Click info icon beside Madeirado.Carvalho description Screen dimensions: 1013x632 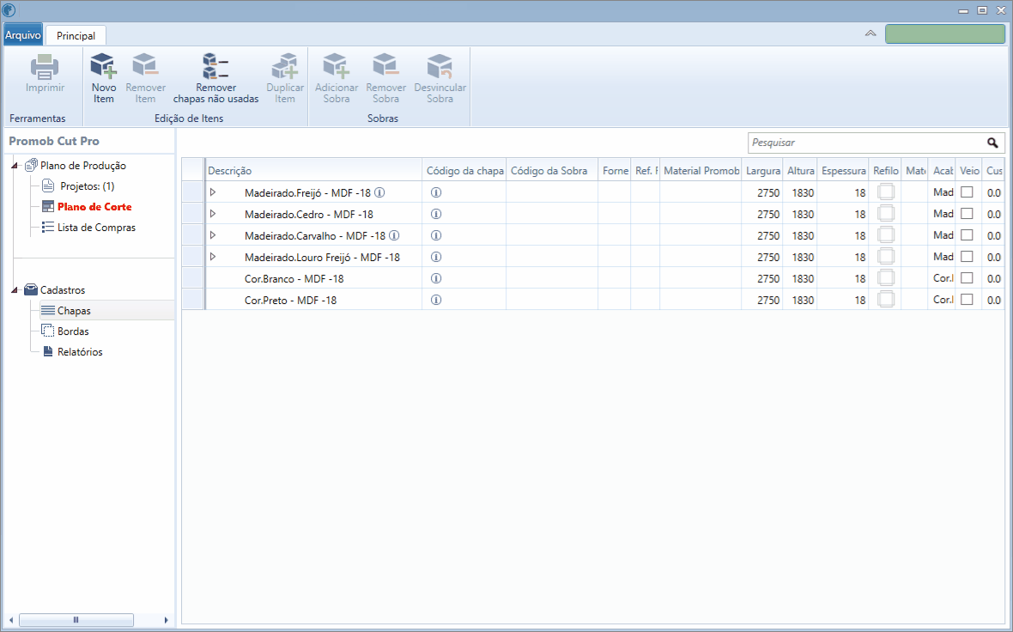394,236
